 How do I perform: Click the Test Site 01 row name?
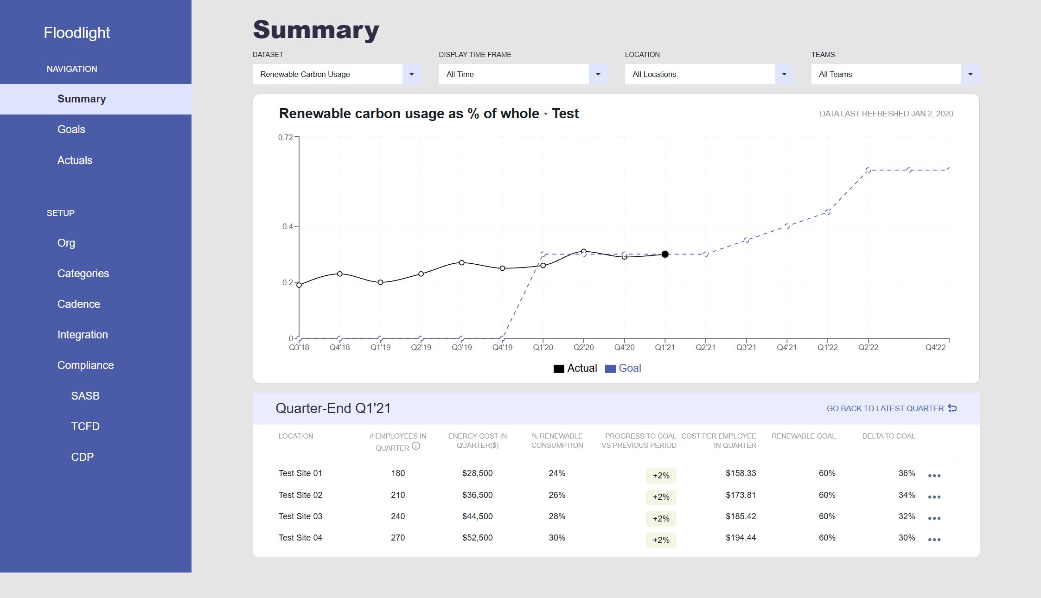tap(300, 473)
